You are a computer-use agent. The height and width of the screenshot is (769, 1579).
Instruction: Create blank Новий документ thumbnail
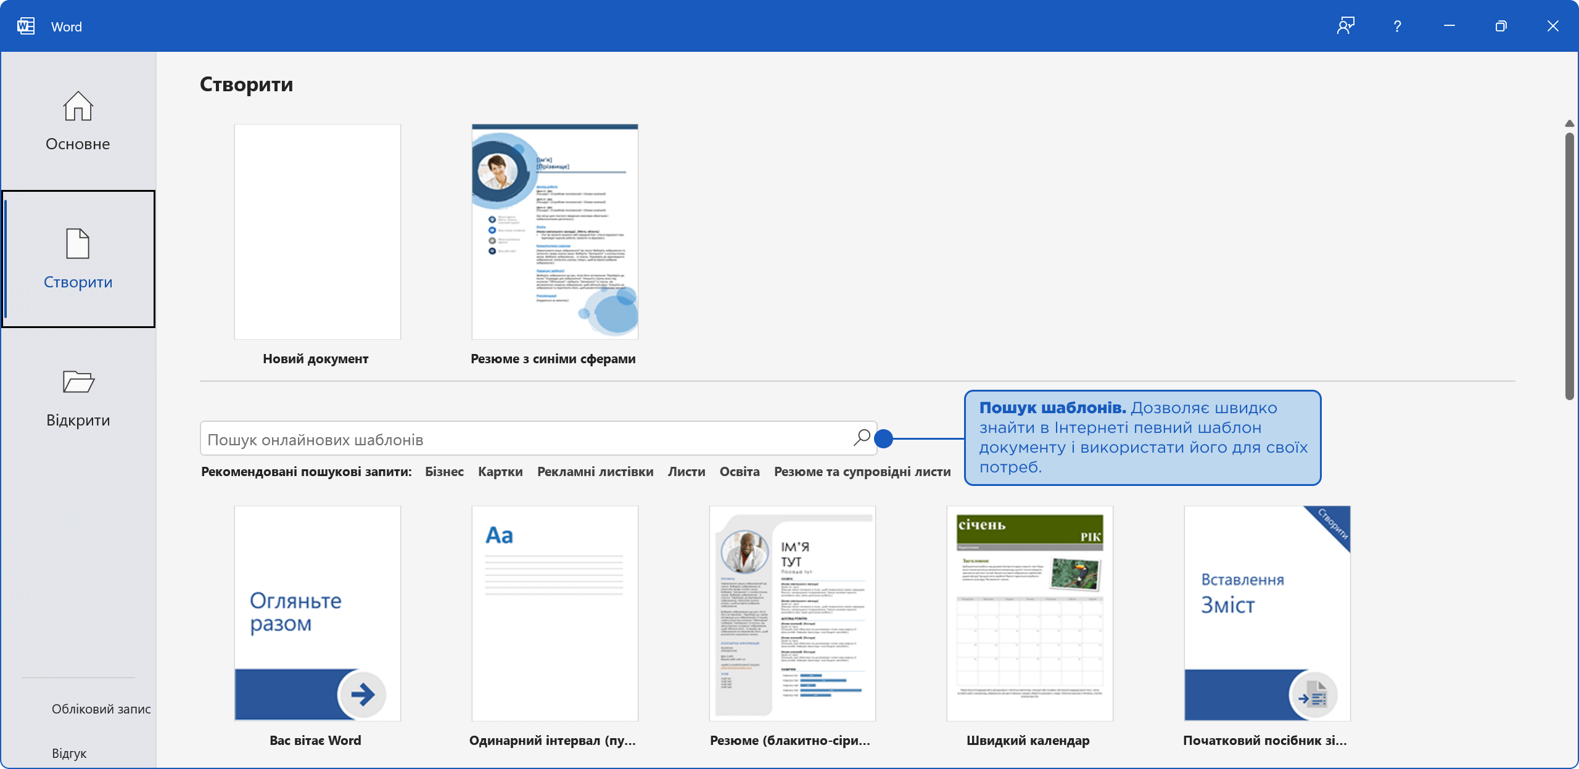tap(317, 232)
